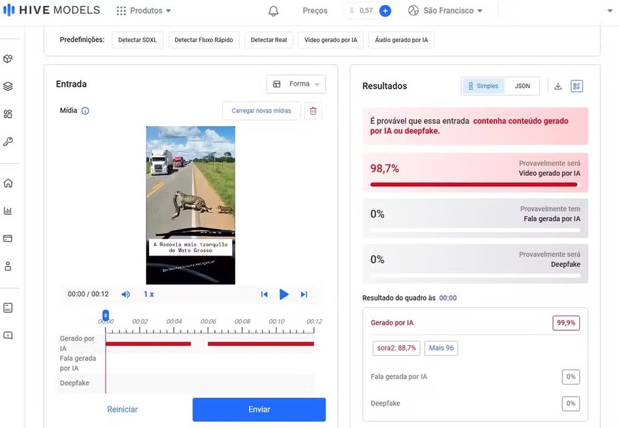
Task: Open the billing card sidebar icon
Action: [8, 239]
